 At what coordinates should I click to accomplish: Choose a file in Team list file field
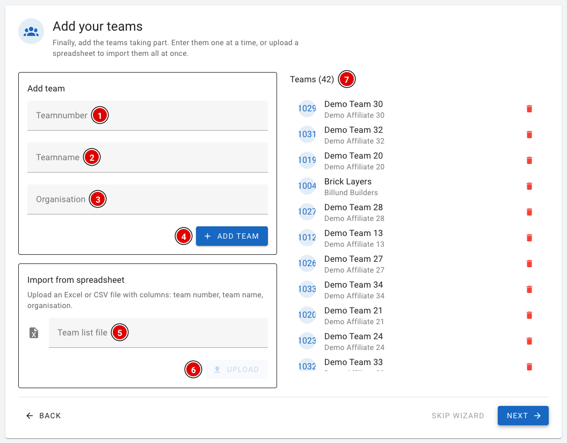pos(158,333)
